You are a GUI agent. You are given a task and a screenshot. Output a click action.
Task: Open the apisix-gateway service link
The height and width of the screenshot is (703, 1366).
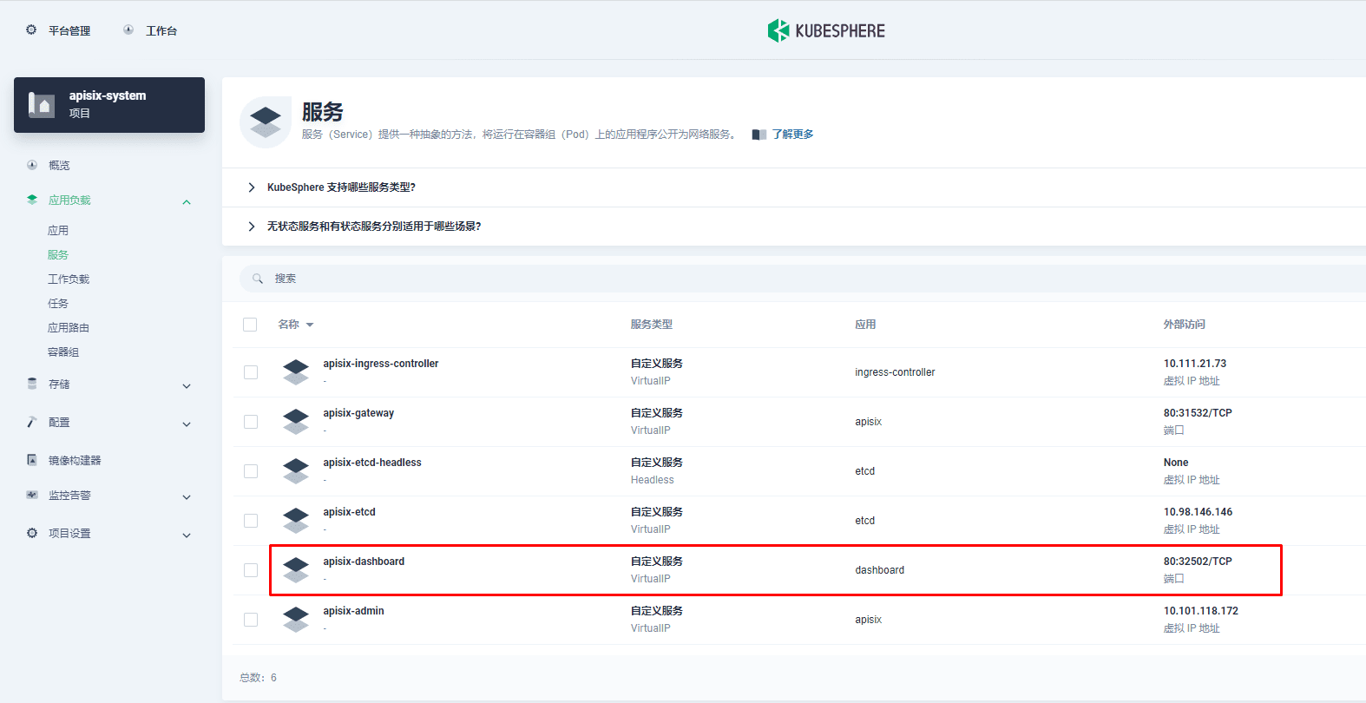tap(358, 413)
